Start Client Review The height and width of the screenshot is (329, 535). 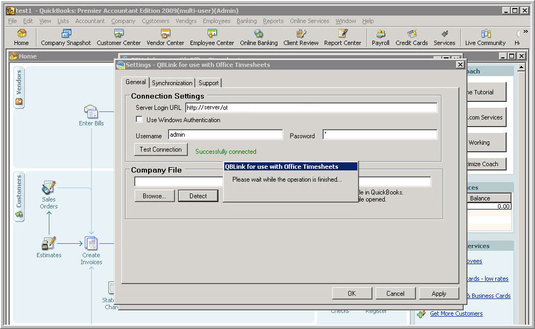click(301, 37)
